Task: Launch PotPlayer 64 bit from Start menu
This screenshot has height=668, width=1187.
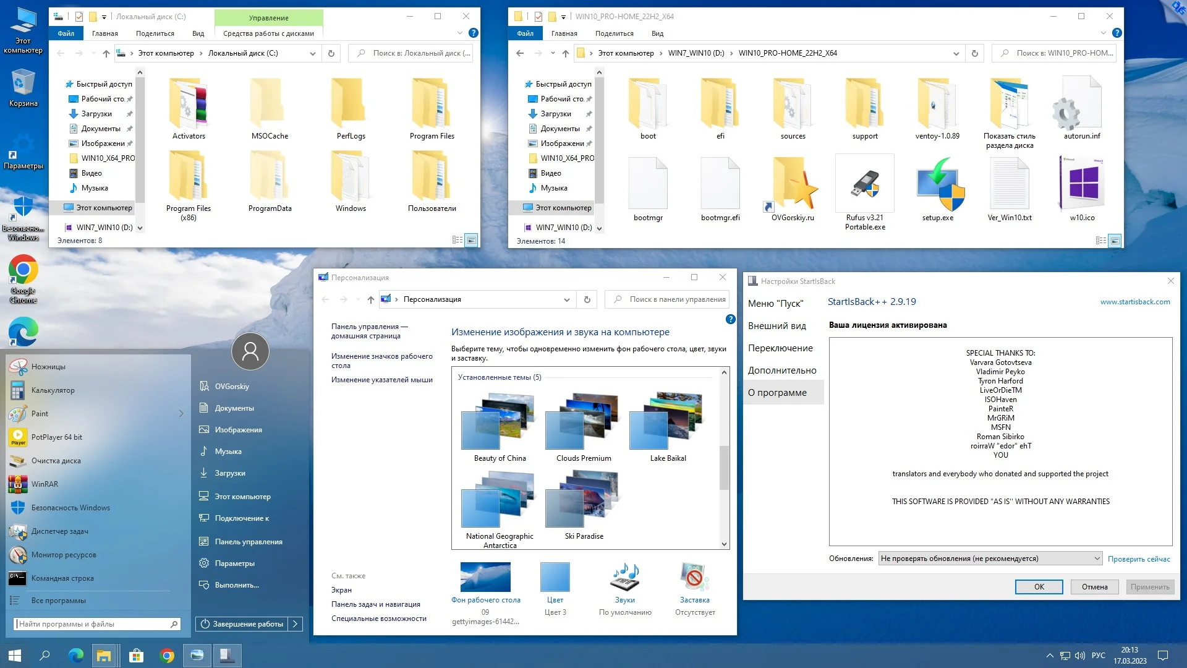Action: (x=56, y=437)
